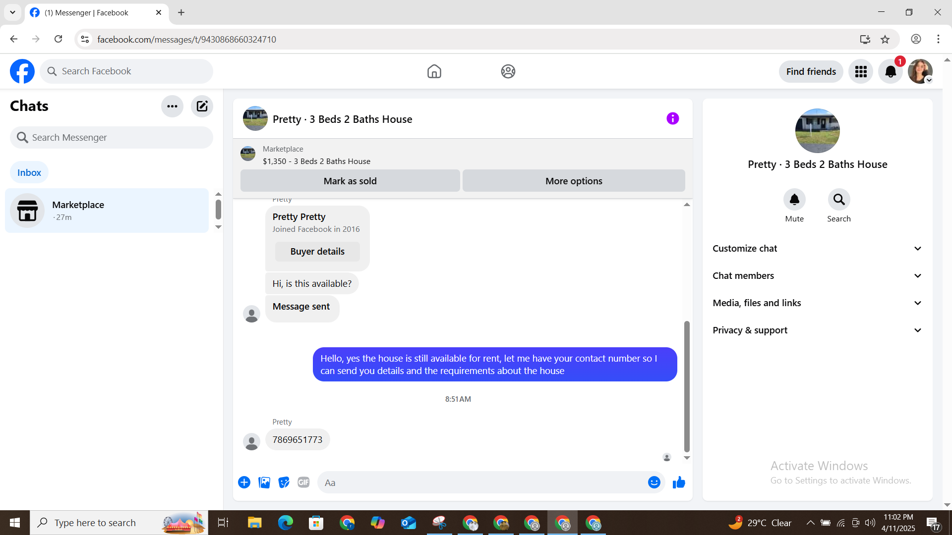Toggle the purple conversation information icon
Viewport: 952px width, 535px height.
[672, 118]
